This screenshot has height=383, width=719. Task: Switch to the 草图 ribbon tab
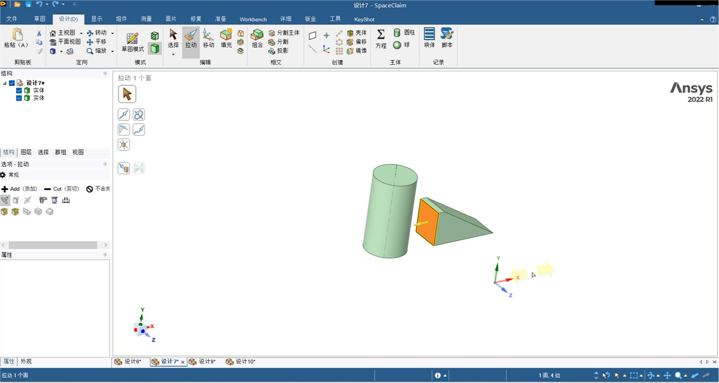point(39,19)
